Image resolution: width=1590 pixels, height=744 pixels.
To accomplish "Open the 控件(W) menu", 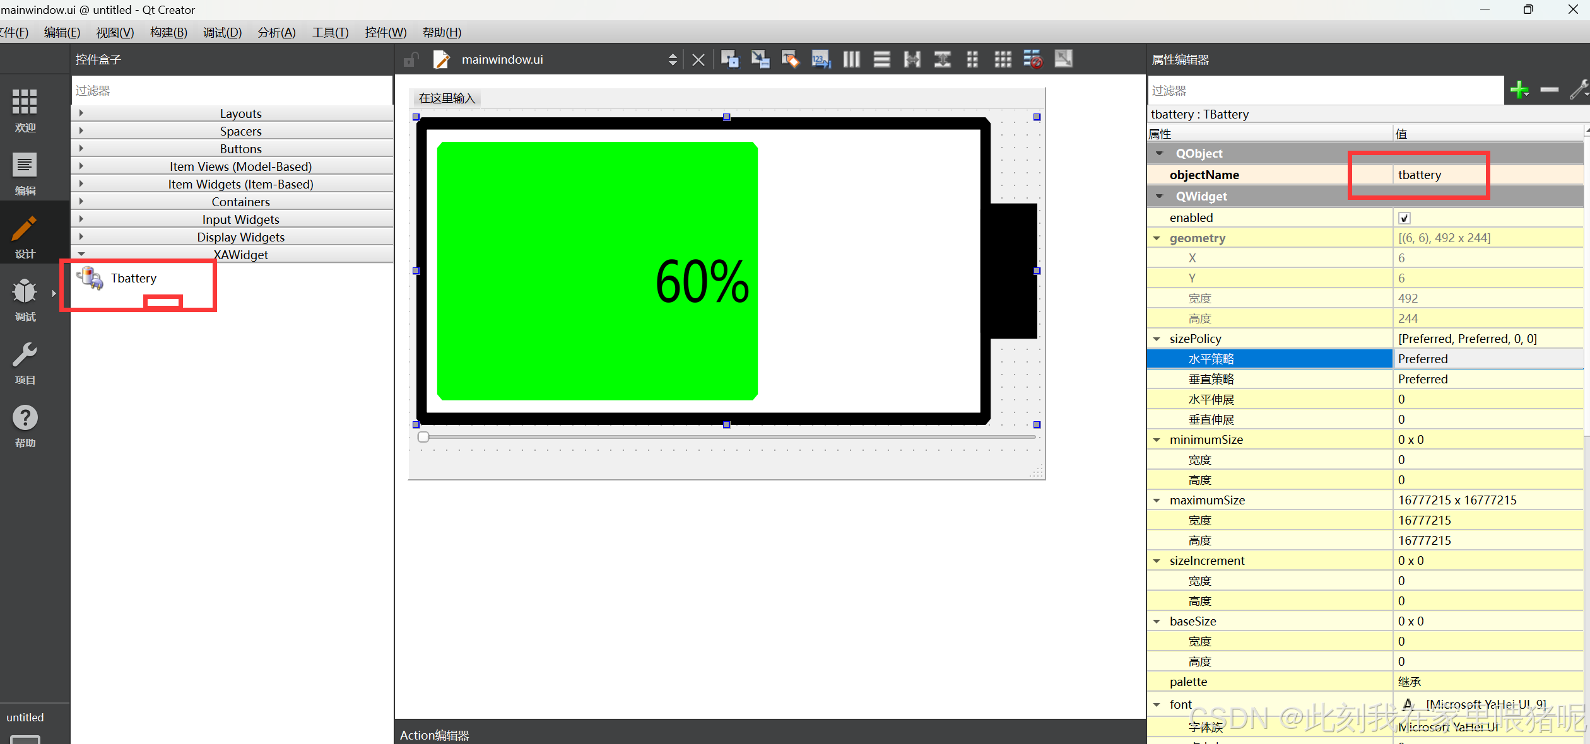I will tap(385, 32).
